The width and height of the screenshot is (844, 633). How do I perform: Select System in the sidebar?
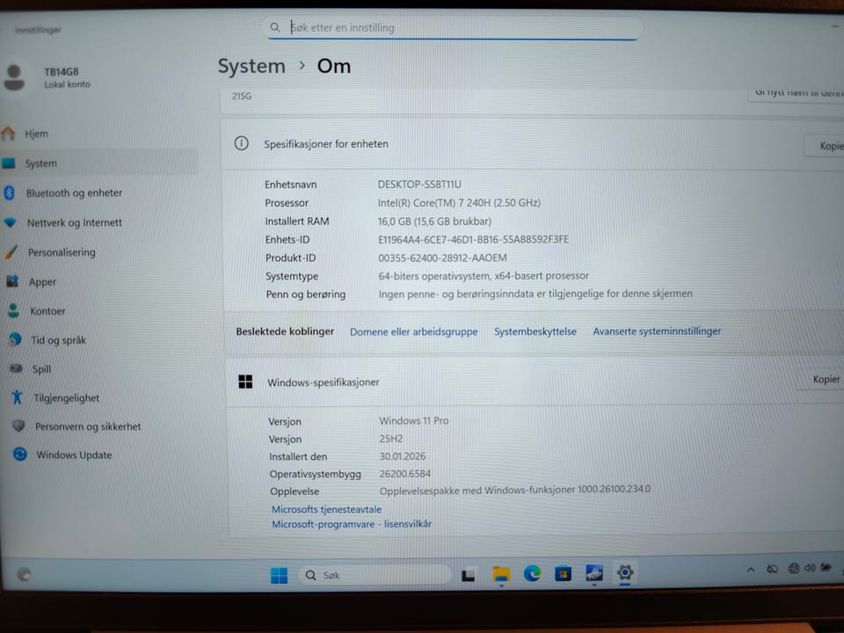point(40,164)
